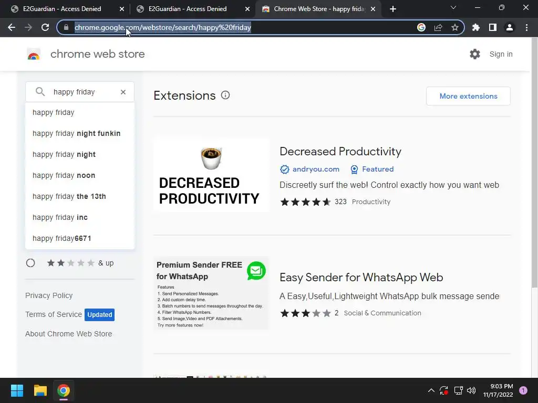Open the notification badge in taskbar
Image resolution: width=538 pixels, height=403 pixels.
(523, 390)
